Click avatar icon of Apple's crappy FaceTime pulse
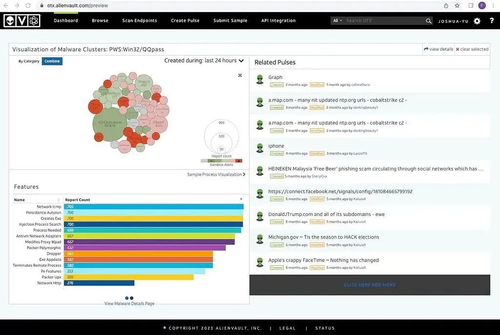Screen dimensions: 500x335 point(260,262)
